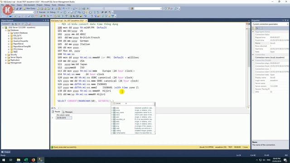This screenshot has height=163, width=290.
Task: Open the Output panel tab
Action: tap(6, 152)
